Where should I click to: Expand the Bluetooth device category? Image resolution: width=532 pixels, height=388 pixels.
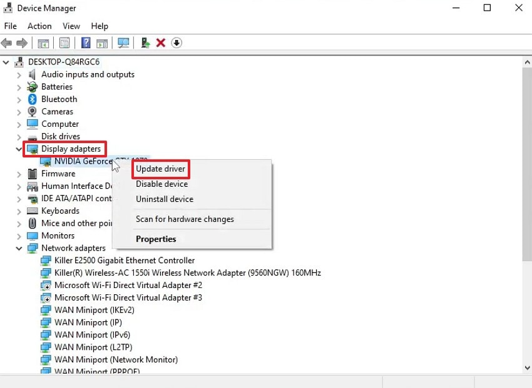tap(18, 99)
